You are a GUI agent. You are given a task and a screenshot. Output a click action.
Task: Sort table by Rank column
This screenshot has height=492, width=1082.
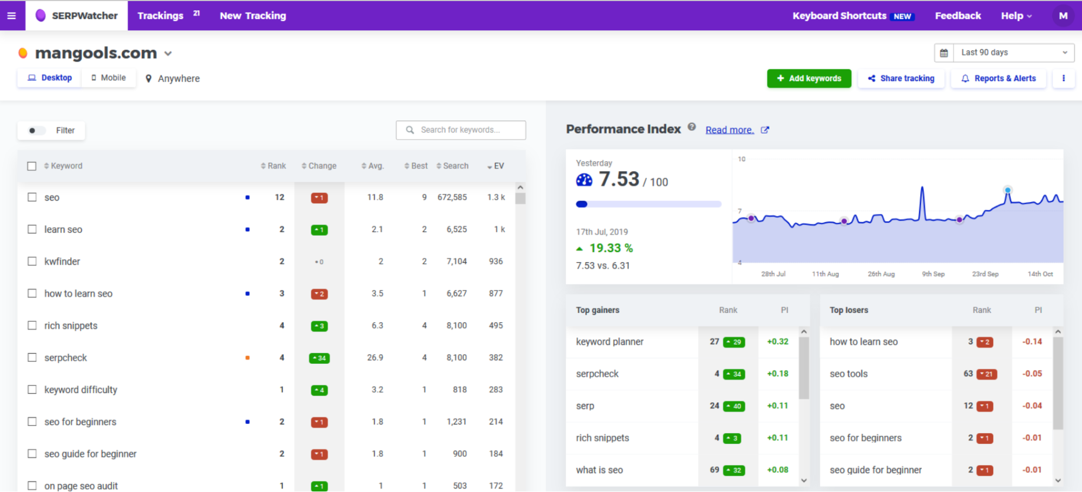pos(273,166)
